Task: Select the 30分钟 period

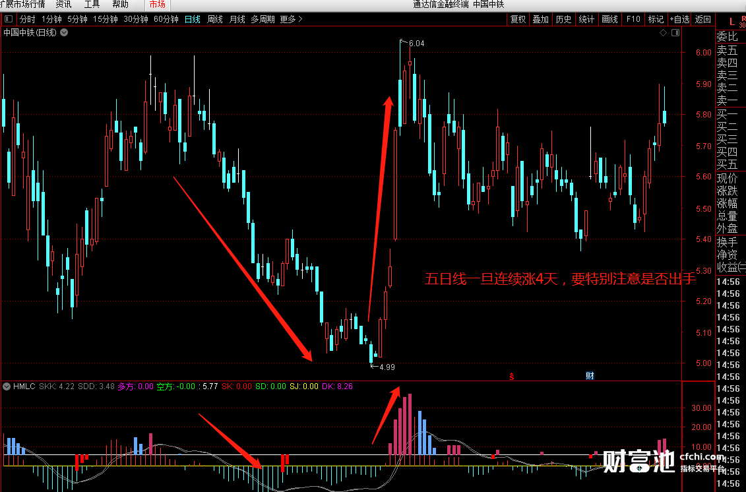Action: point(136,19)
